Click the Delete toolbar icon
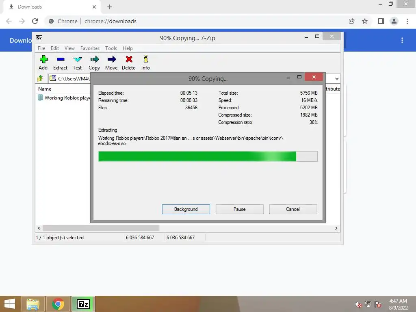Screen dimensions: 416x312 [129, 63]
